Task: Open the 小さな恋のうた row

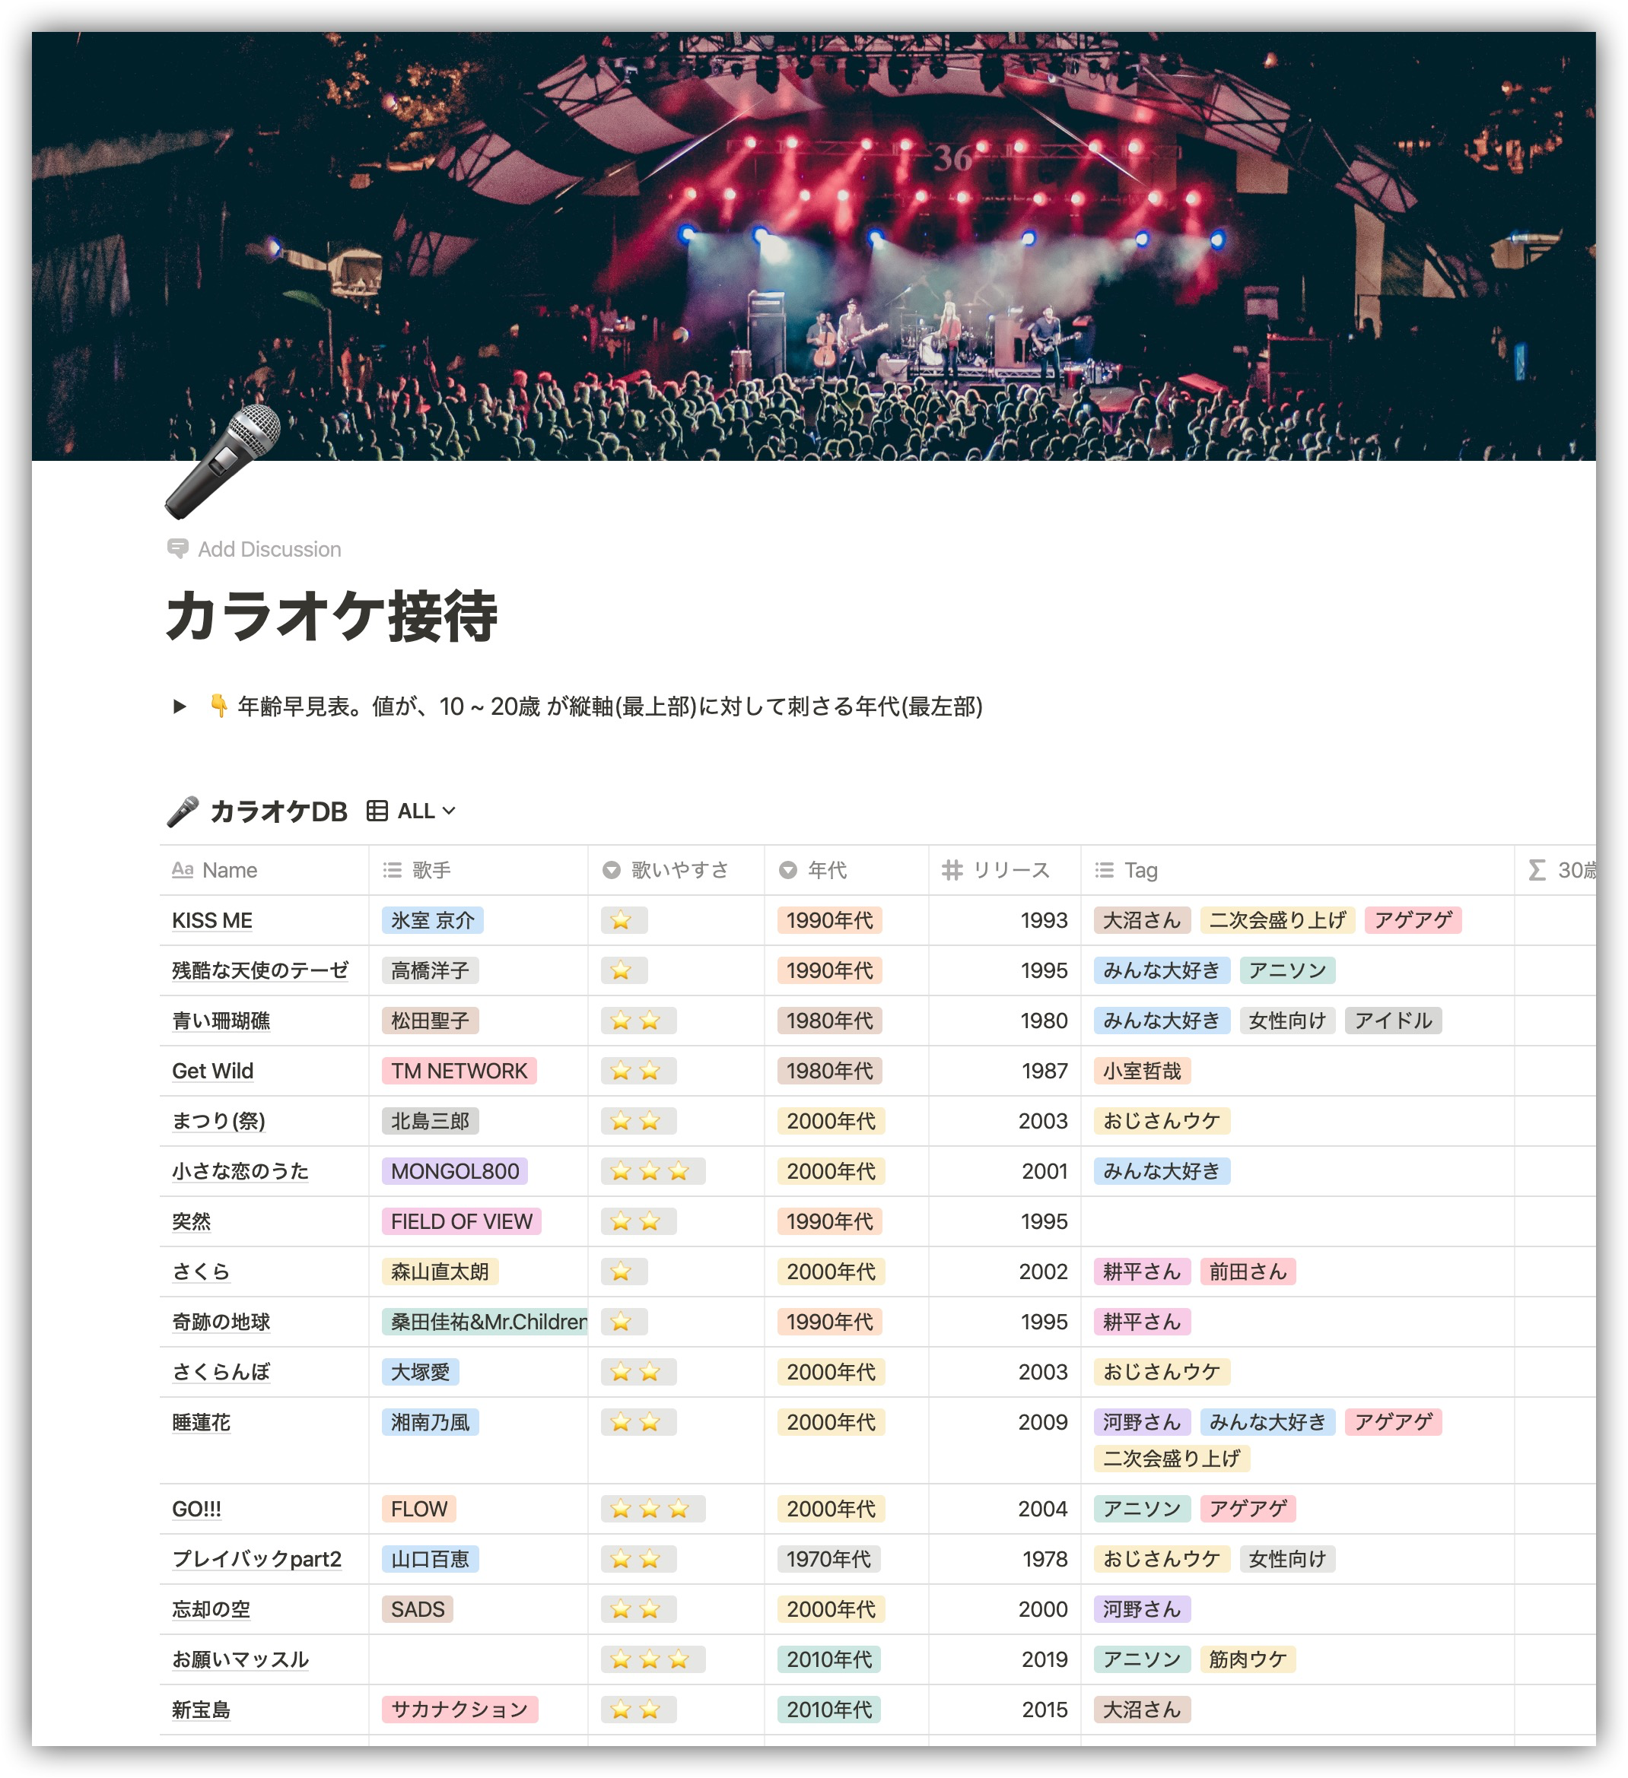Action: pyautogui.click(x=240, y=1171)
